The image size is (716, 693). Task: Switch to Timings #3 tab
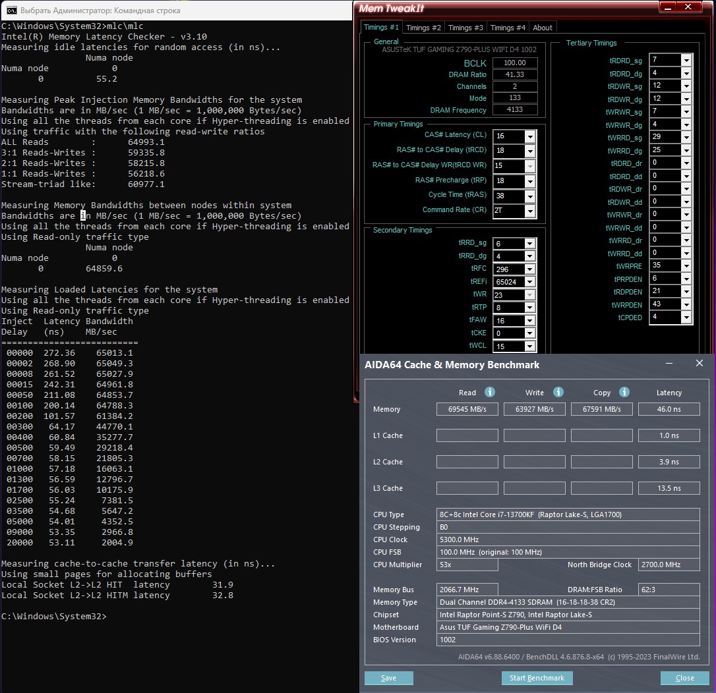(465, 28)
